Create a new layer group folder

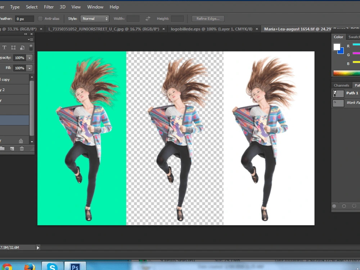(x=2, y=149)
